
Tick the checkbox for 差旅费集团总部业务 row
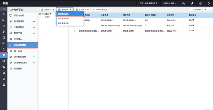pyautogui.click(x=74, y=31)
